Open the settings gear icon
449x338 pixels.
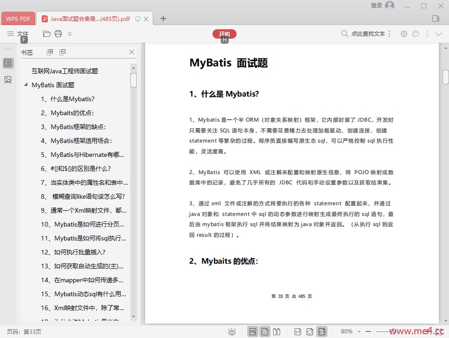point(404,34)
